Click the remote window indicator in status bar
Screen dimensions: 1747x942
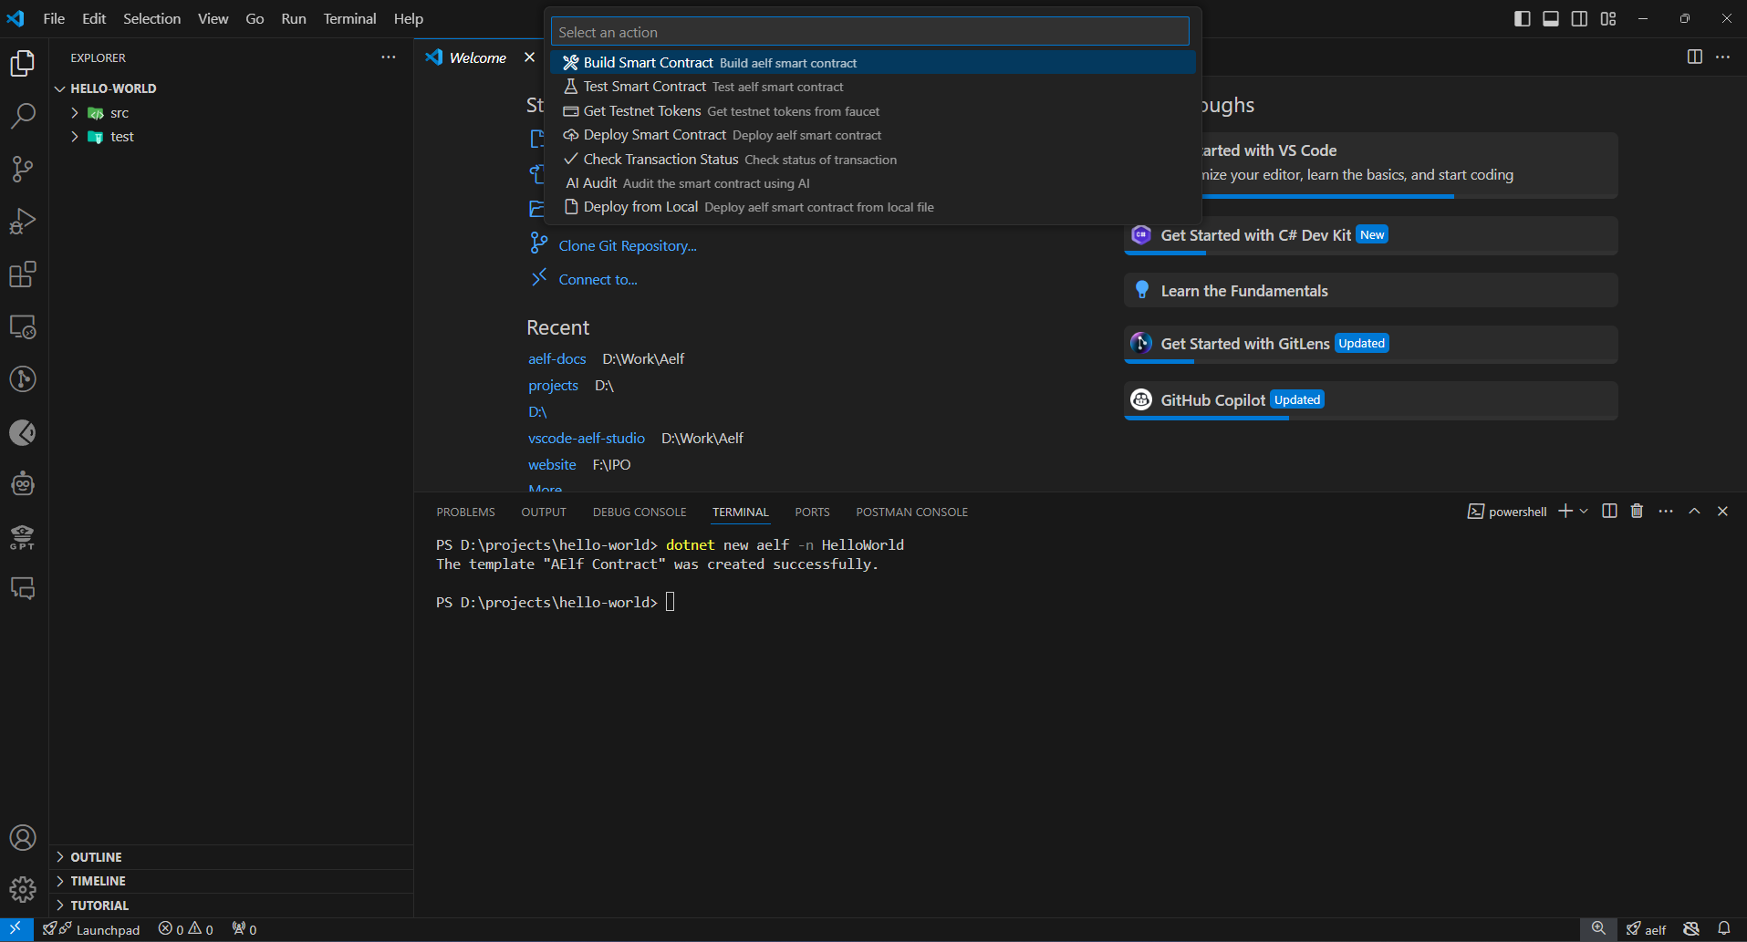[x=16, y=929]
